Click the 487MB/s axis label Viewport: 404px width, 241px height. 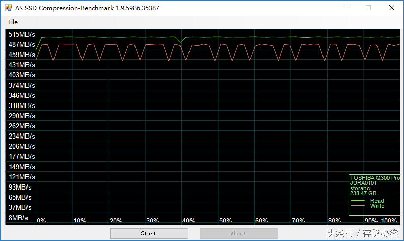pyautogui.click(x=21, y=45)
